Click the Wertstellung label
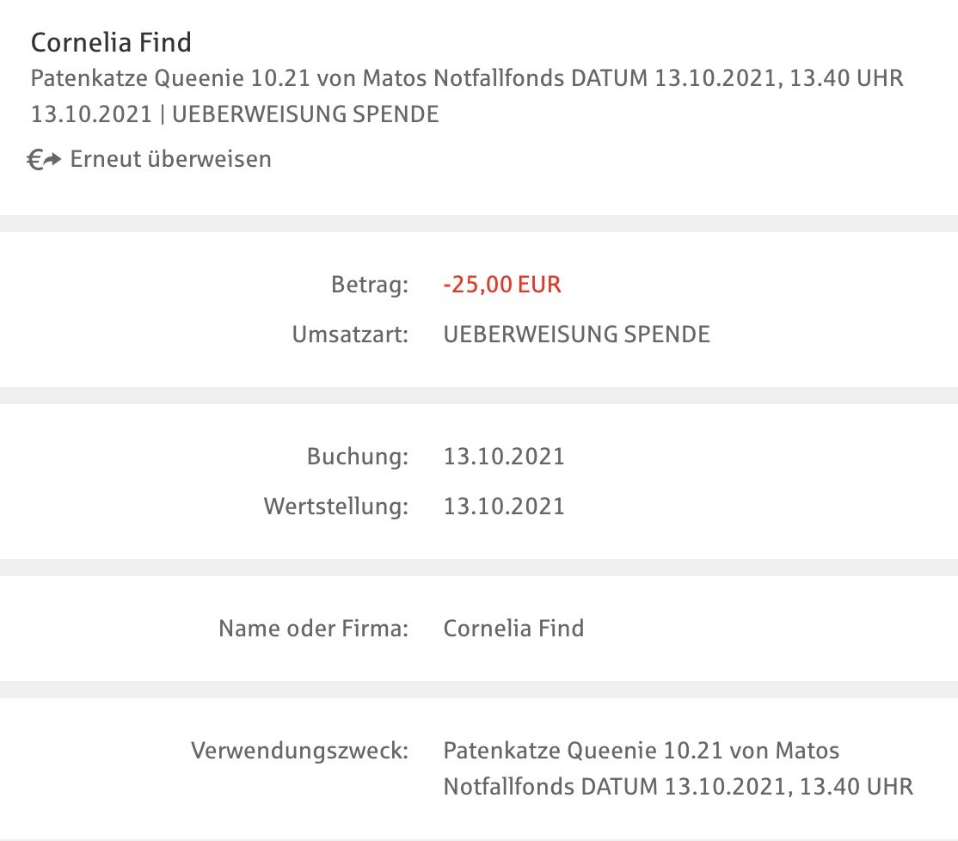 336,506
